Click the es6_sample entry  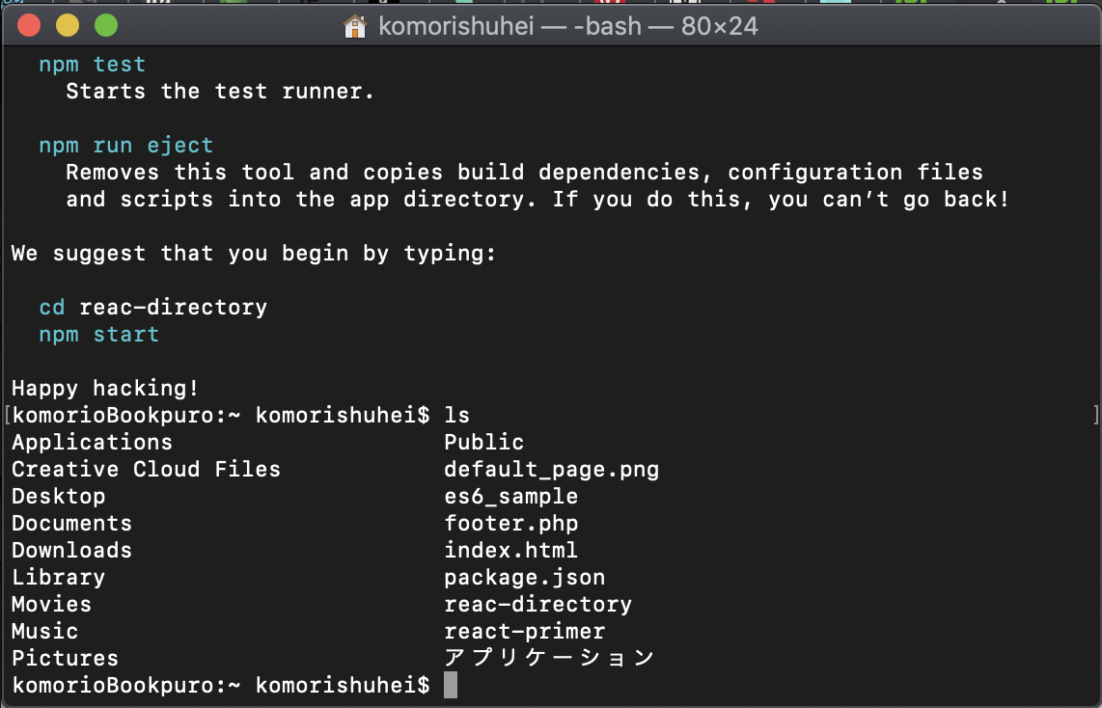point(510,497)
